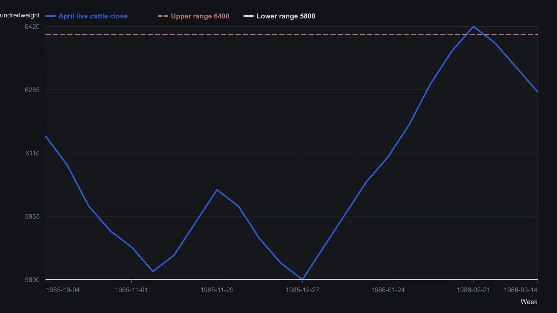Click the white swatch beside Lower range 5800
This screenshot has height=313, width=557.
pos(248,16)
